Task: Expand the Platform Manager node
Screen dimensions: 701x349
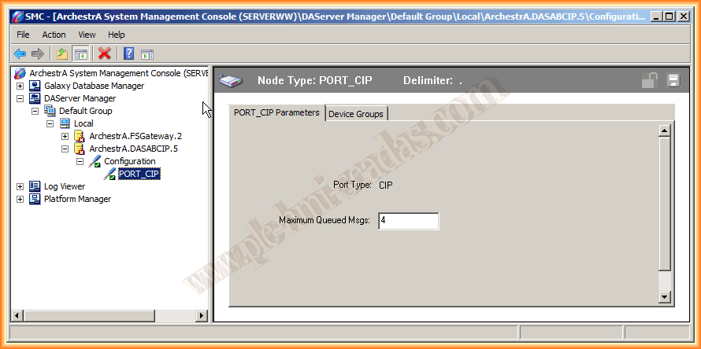Action: (x=20, y=199)
